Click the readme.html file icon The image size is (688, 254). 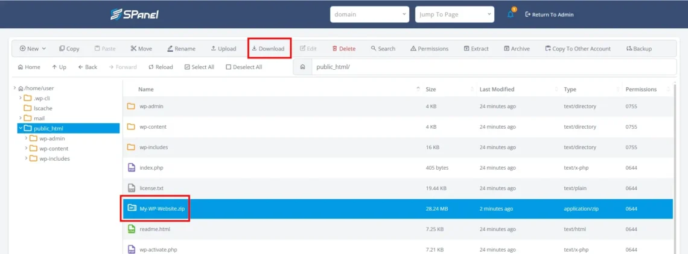pyautogui.click(x=131, y=229)
